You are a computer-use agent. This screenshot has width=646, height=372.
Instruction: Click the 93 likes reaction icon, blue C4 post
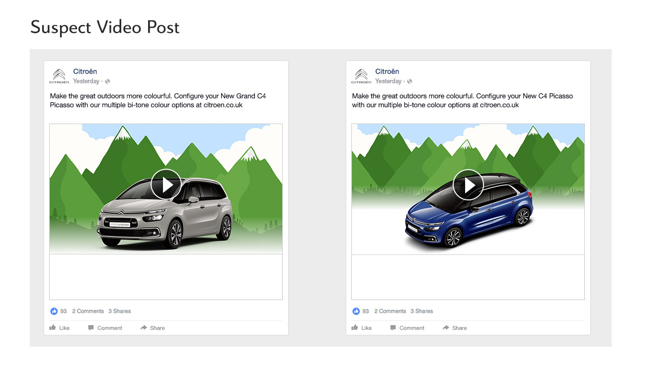click(x=356, y=311)
